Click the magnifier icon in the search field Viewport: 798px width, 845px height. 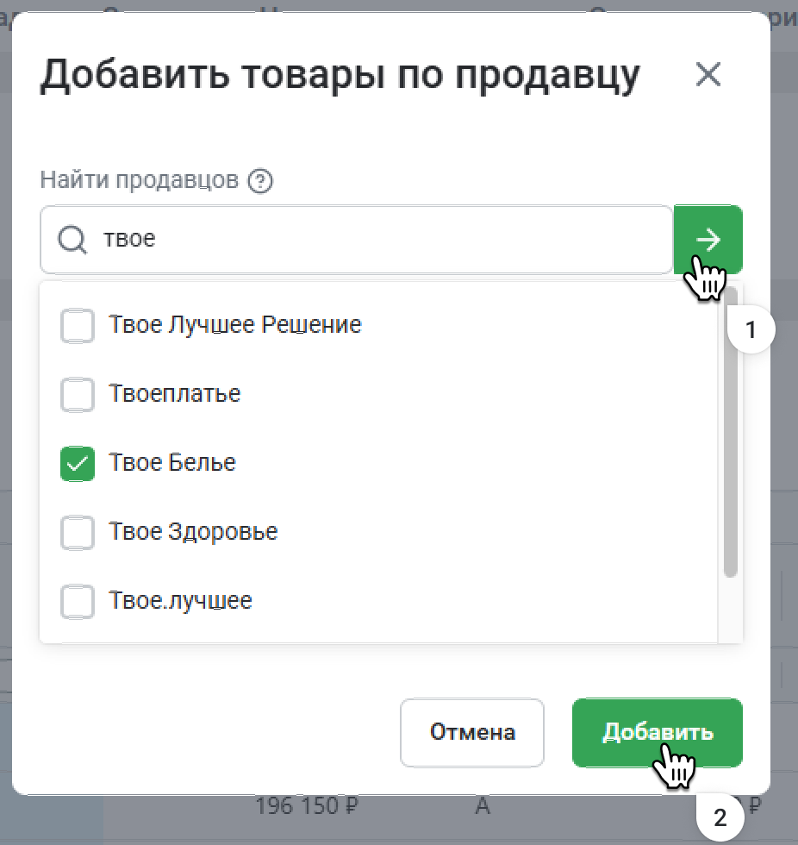pyautogui.click(x=72, y=239)
